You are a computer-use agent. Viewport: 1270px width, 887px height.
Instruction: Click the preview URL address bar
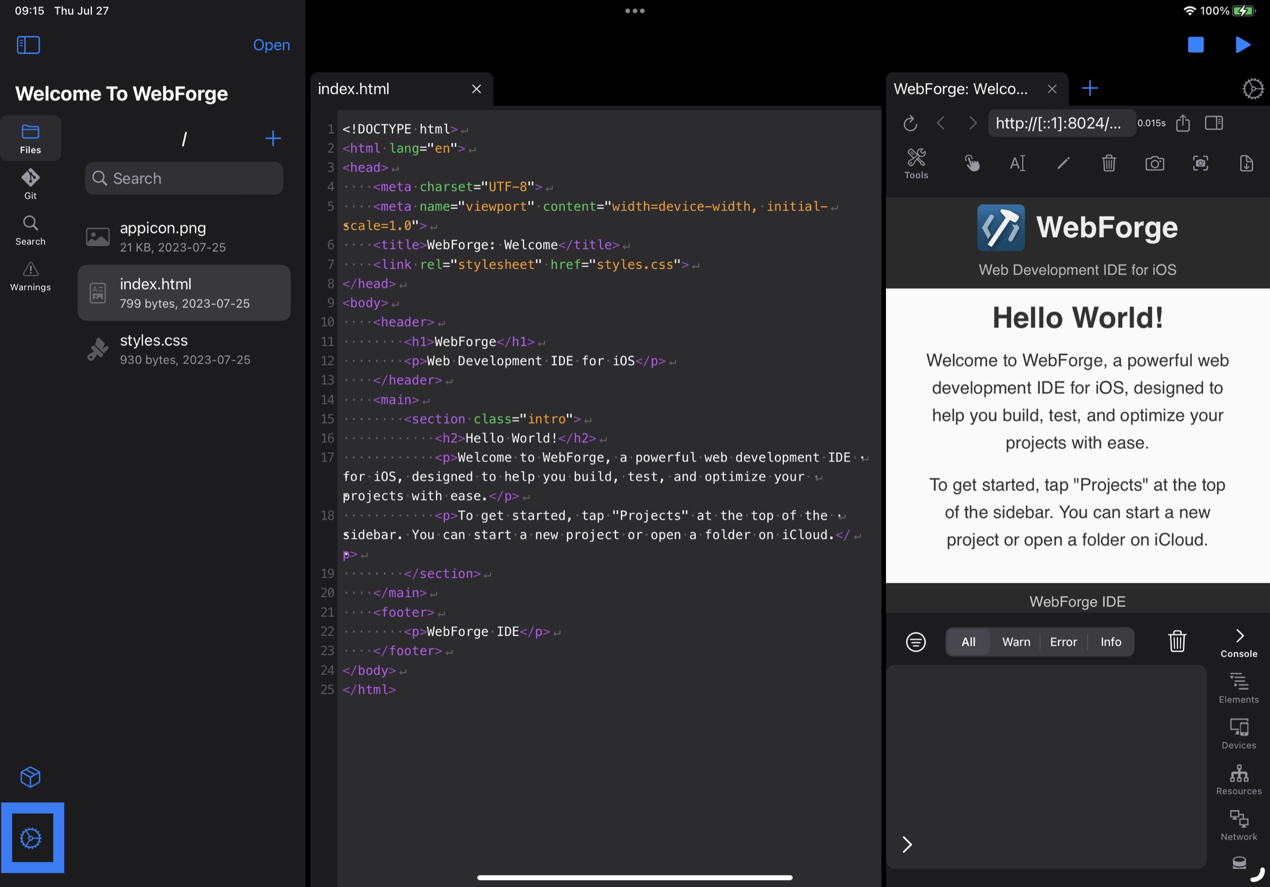[x=1062, y=123]
